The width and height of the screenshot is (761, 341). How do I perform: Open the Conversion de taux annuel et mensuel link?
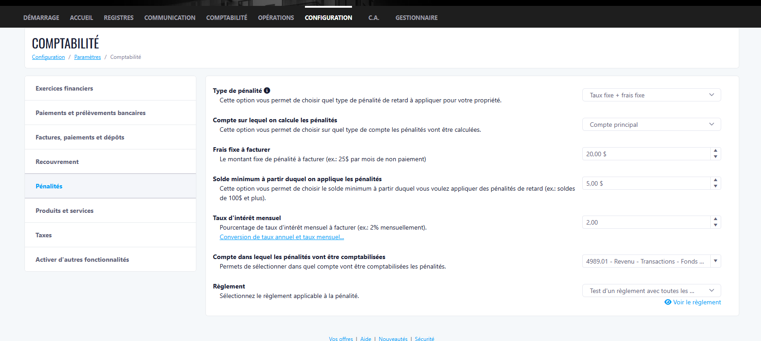point(282,237)
